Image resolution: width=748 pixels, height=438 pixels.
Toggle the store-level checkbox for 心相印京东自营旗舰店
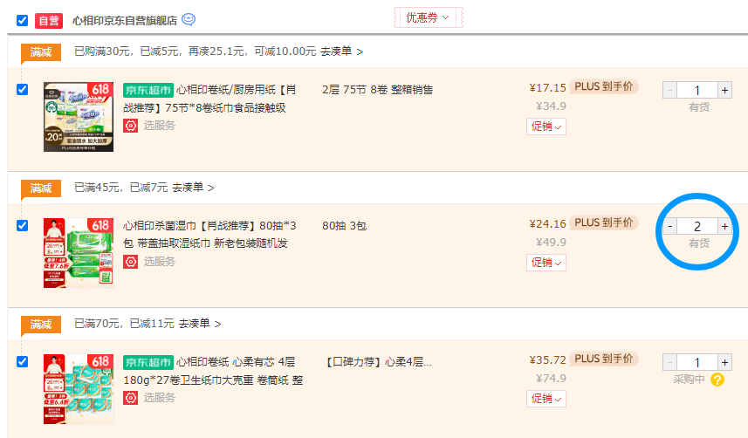click(x=22, y=21)
